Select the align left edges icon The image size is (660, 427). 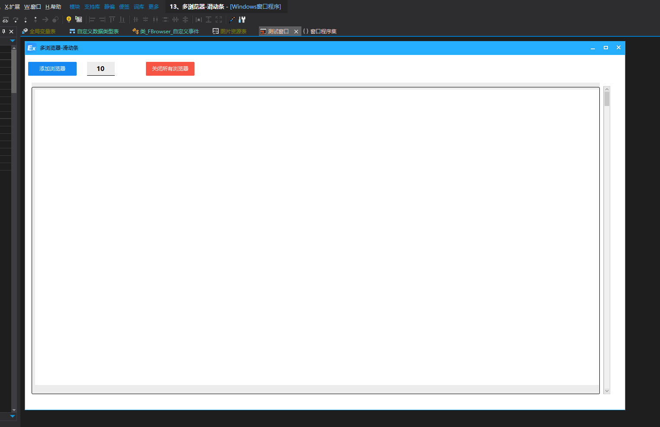(92, 19)
